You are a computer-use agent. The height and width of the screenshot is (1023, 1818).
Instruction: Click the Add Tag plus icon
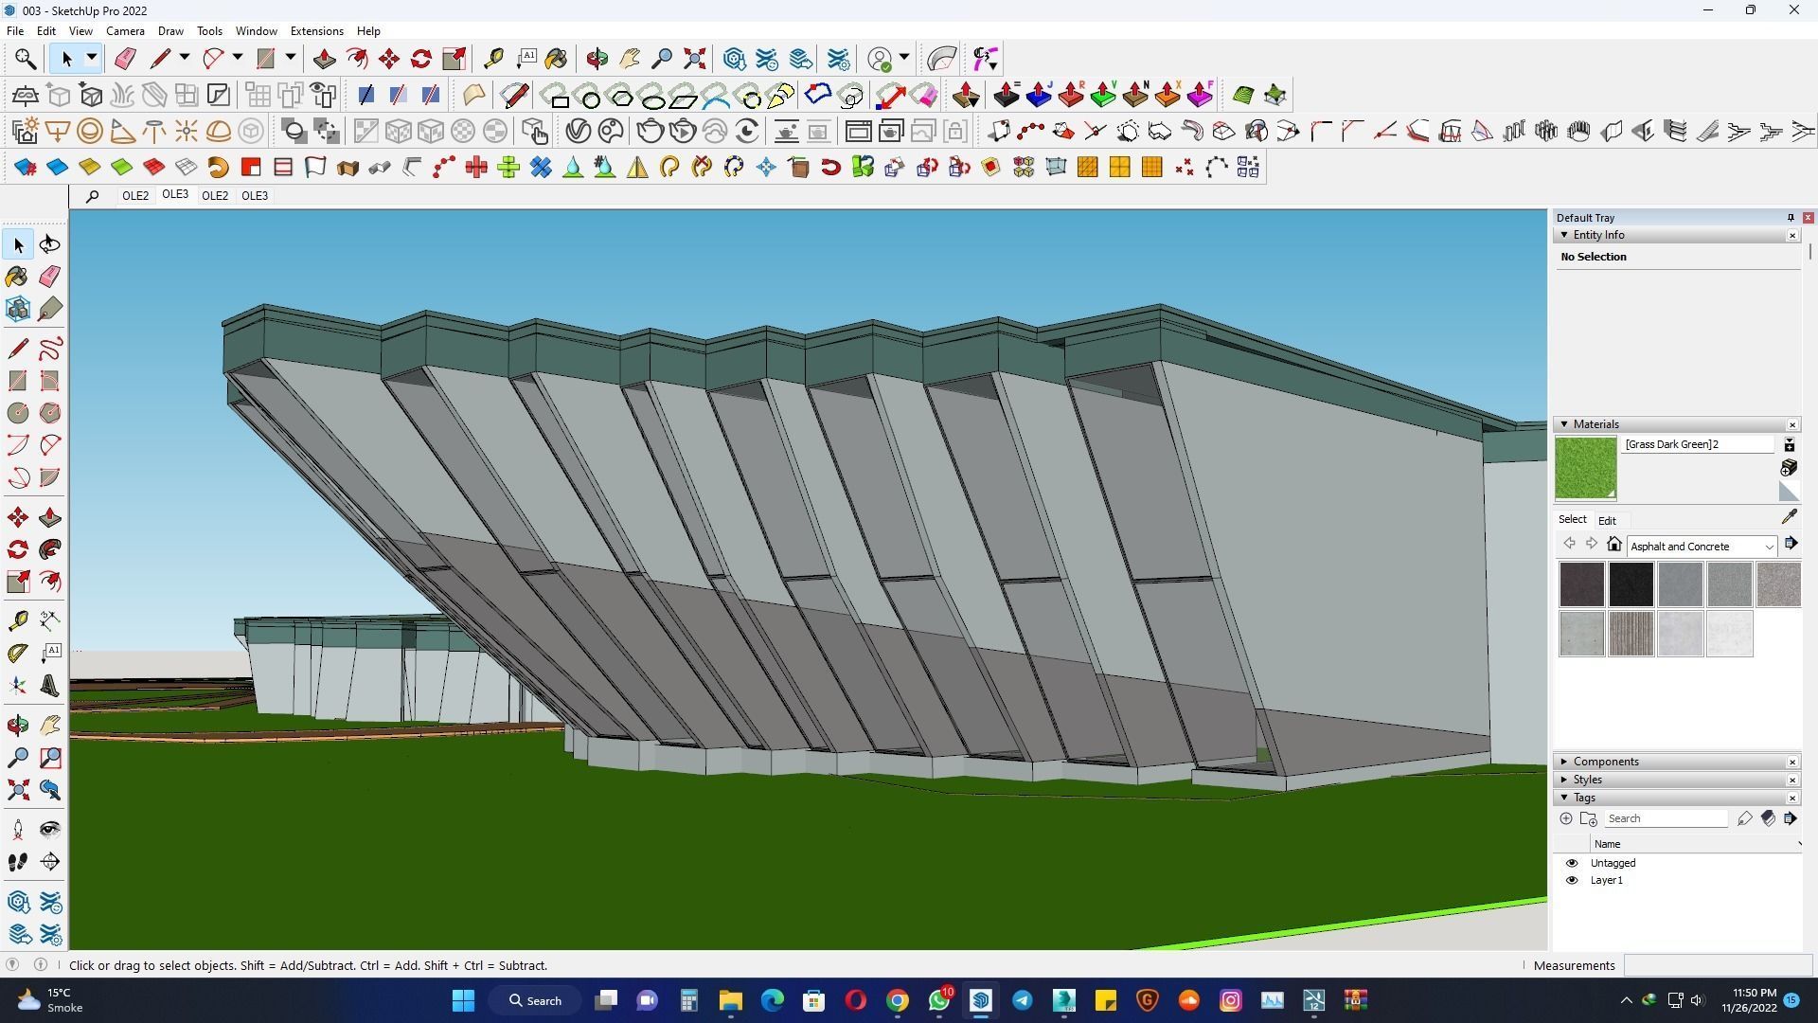coord(1565,818)
